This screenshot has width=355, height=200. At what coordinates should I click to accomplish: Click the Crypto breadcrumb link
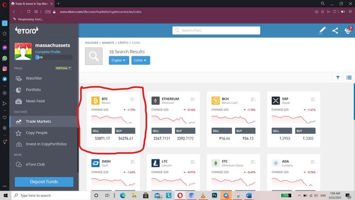pos(123,43)
